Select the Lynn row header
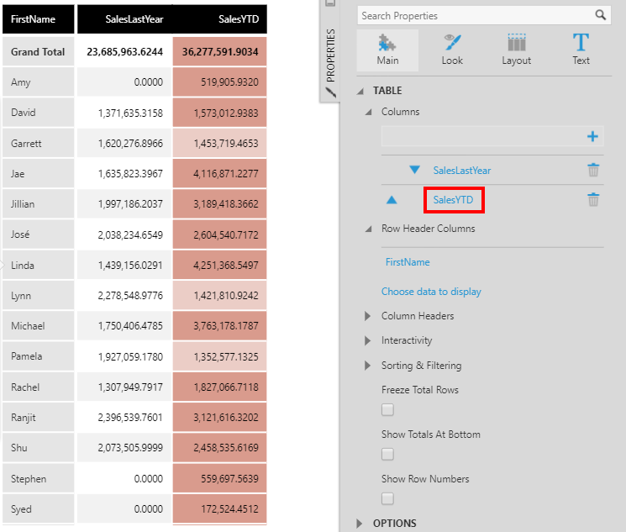Image resolution: width=626 pixels, height=532 pixels. click(39, 295)
